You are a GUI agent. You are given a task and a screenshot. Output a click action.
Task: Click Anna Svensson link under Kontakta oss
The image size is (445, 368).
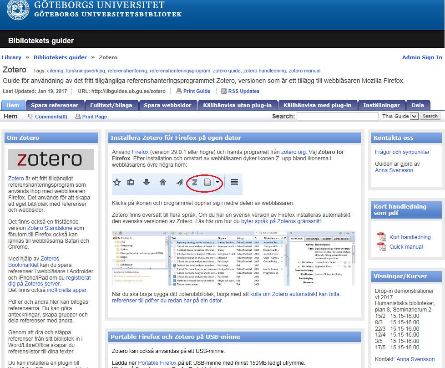click(394, 170)
